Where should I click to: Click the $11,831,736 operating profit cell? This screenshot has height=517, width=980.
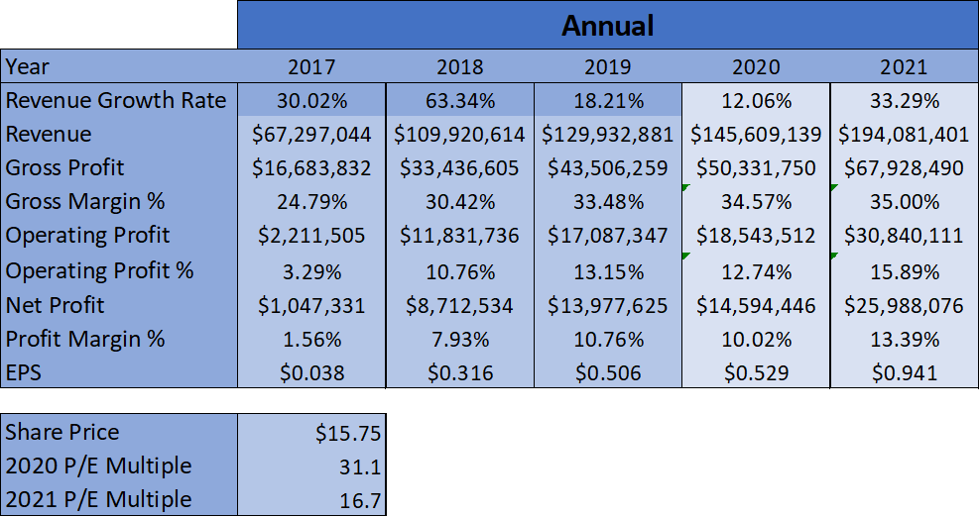tap(460, 235)
